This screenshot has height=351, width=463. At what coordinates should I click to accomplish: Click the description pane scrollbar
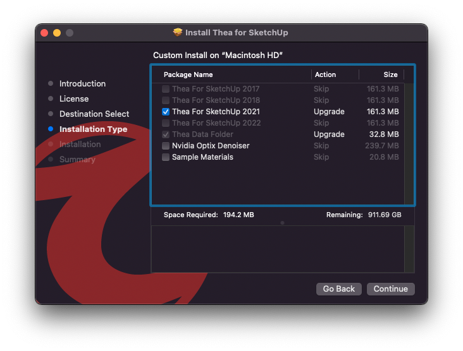(409, 249)
